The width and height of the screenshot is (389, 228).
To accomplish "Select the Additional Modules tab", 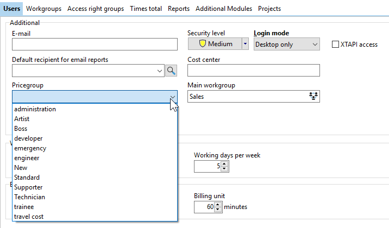I will click(x=224, y=9).
